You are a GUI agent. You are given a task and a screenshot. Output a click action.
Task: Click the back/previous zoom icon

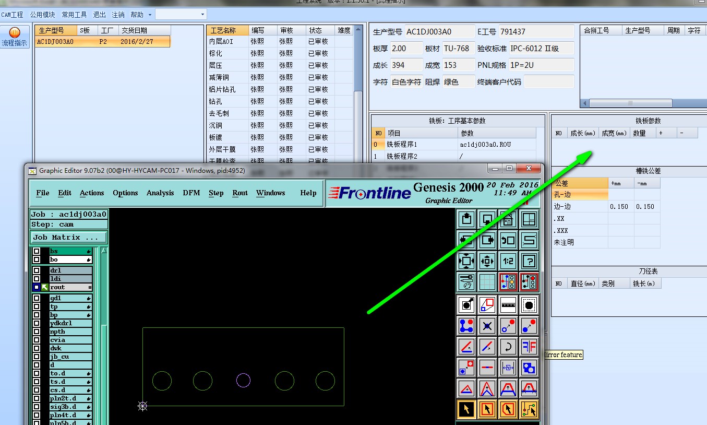click(x=508, y=240)
